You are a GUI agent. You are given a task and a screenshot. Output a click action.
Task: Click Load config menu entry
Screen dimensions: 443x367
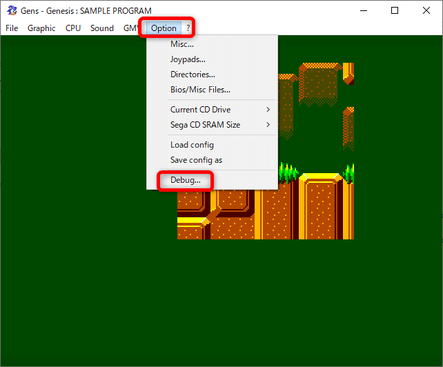(x=212, y=145)
